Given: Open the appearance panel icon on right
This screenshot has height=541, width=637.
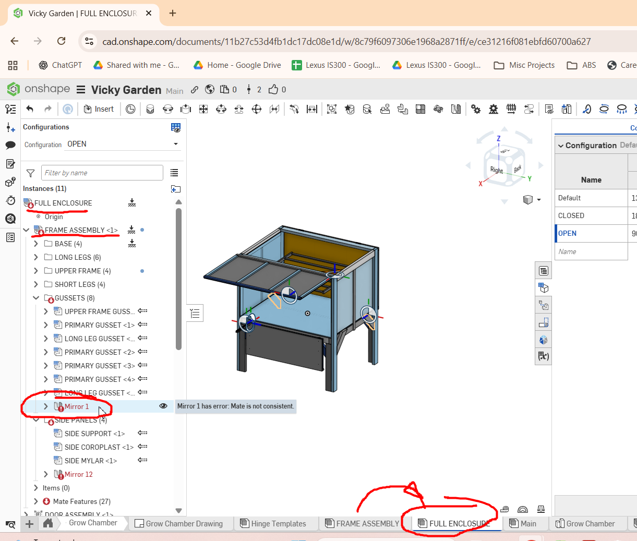Looking at the screenshot, I should [x=543, y=340].
